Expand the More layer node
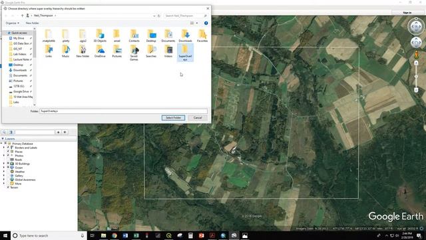 tap(4, 184)
